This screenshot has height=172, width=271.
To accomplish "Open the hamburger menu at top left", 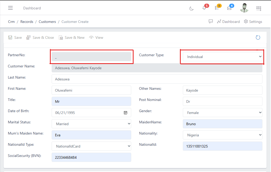I will (10, 8).
